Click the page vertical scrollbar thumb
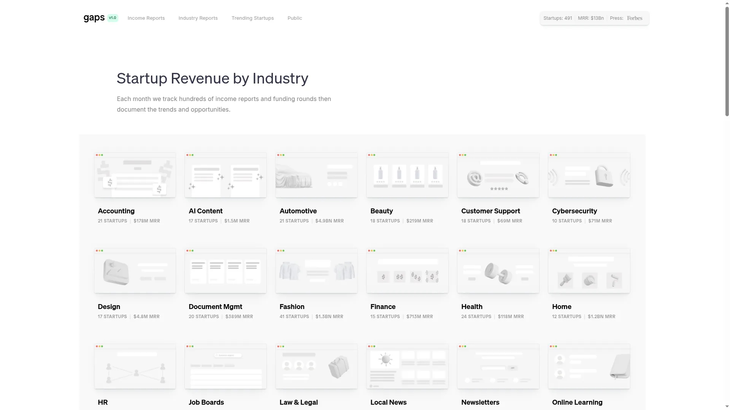Screen dimensions: 730x410 point(727,61)
